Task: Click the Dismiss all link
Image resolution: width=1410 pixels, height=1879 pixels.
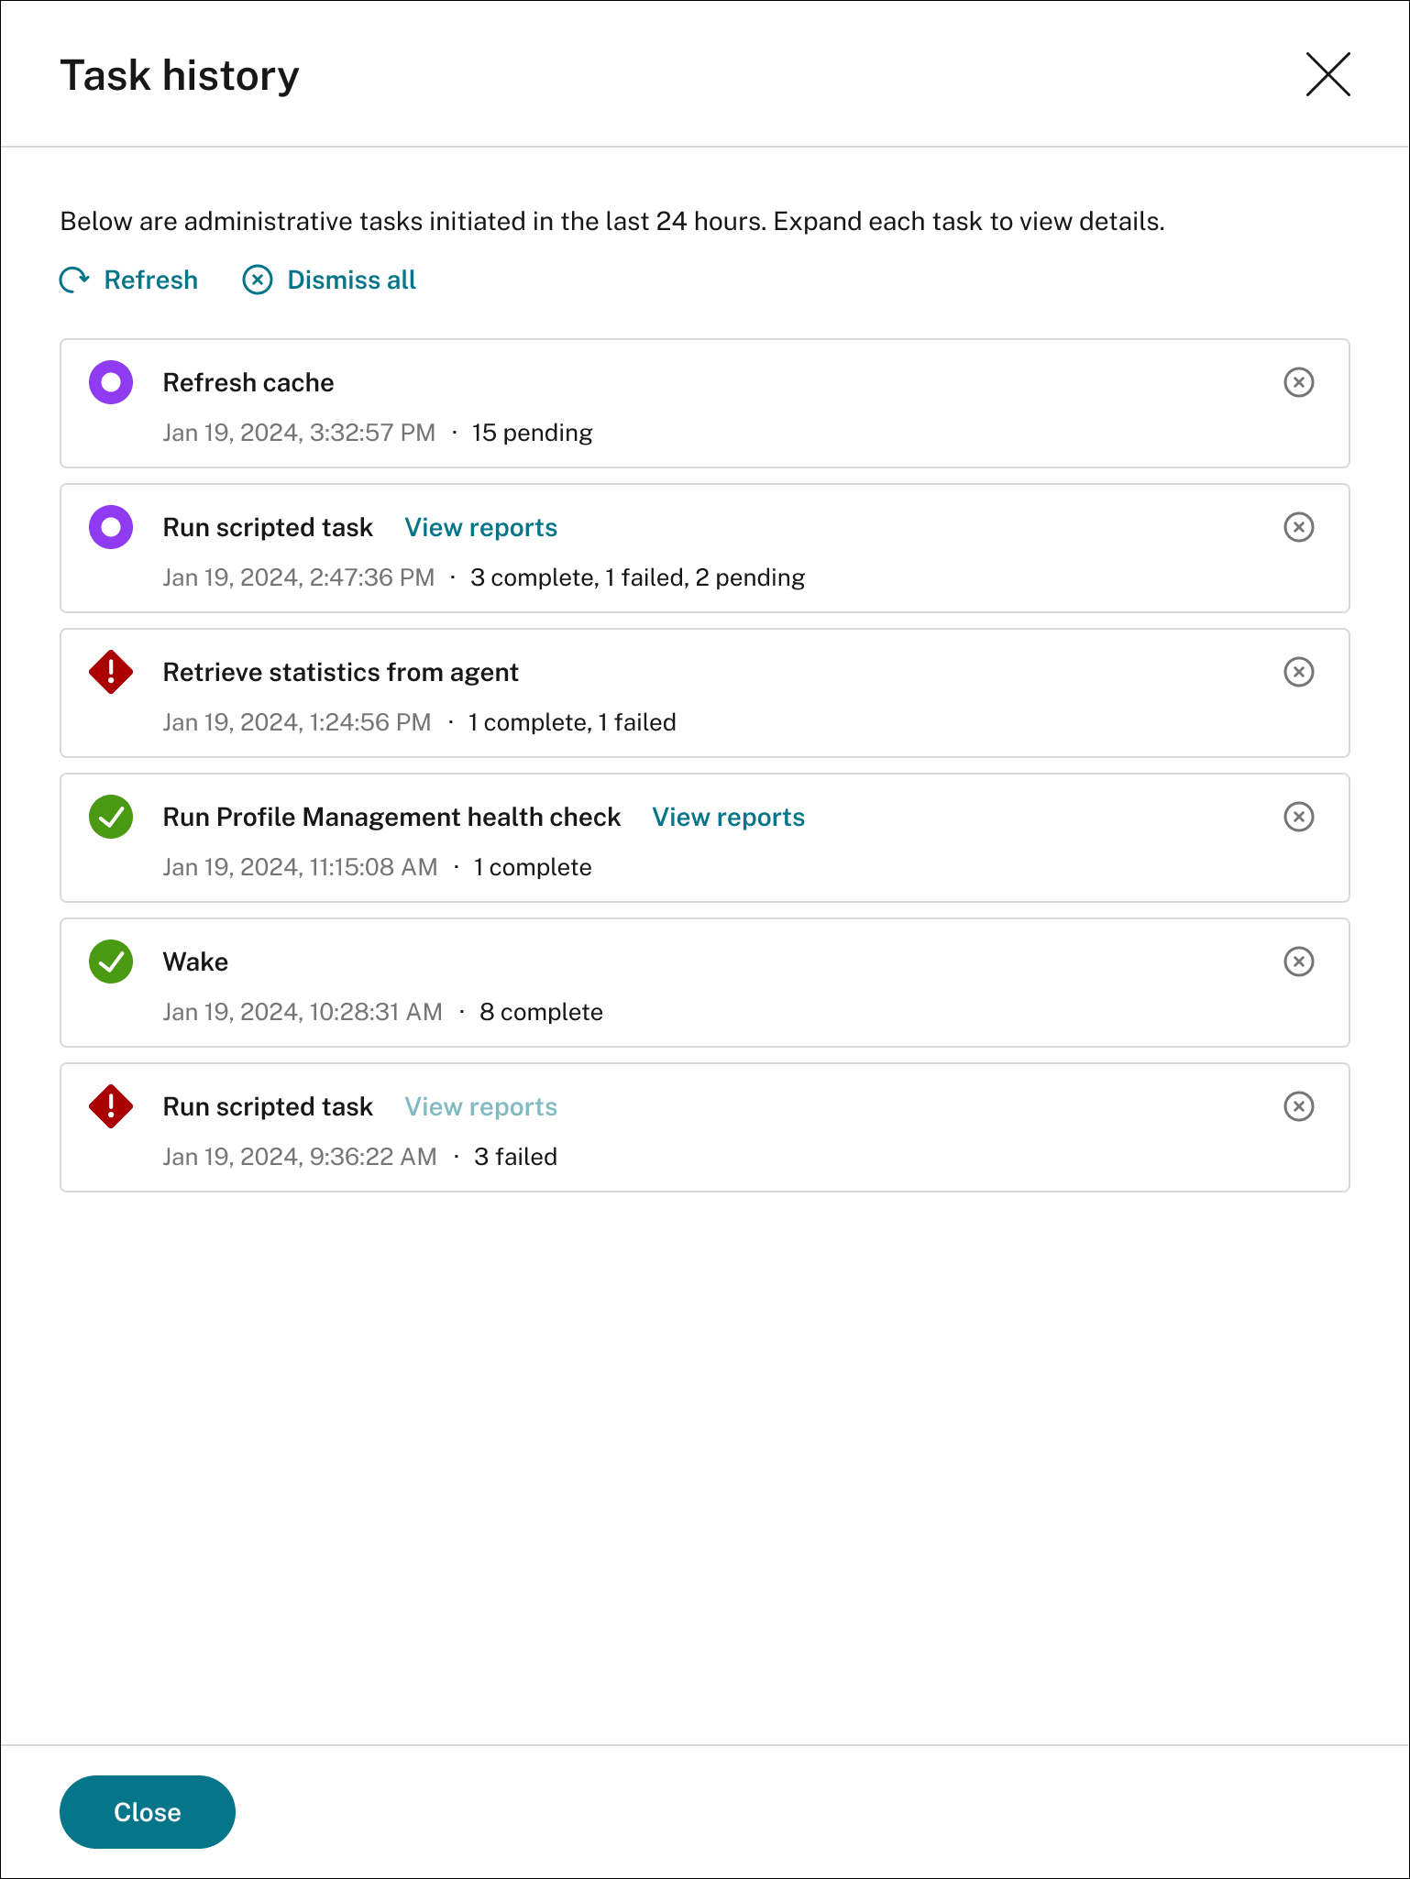Action: [x=351, y=280]
